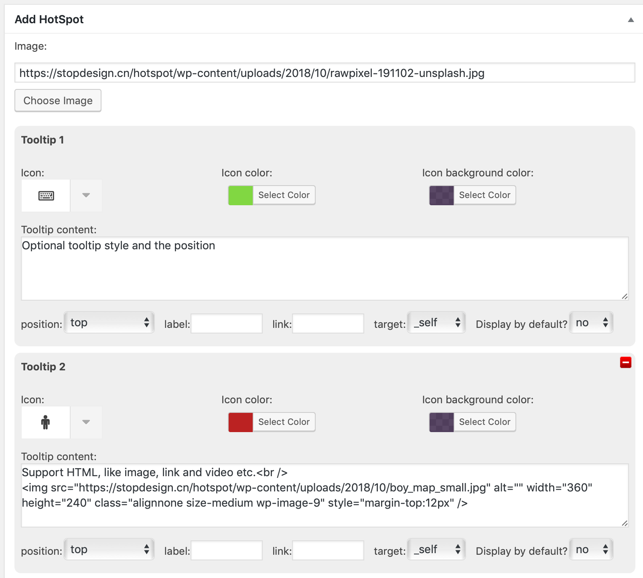The height and width of the screenshot is (578, 643).
Task: Click the Image URL input field
Action: pyautogui.click(x=325, y=73)
